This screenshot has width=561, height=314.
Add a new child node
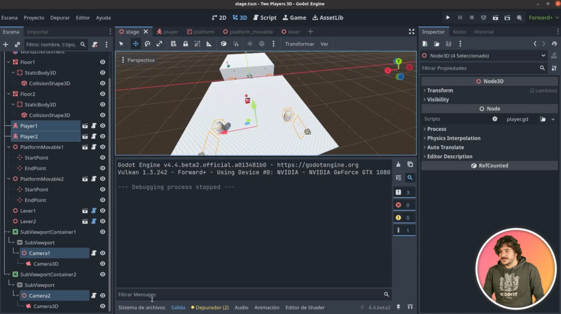click(x=5, y=45)
